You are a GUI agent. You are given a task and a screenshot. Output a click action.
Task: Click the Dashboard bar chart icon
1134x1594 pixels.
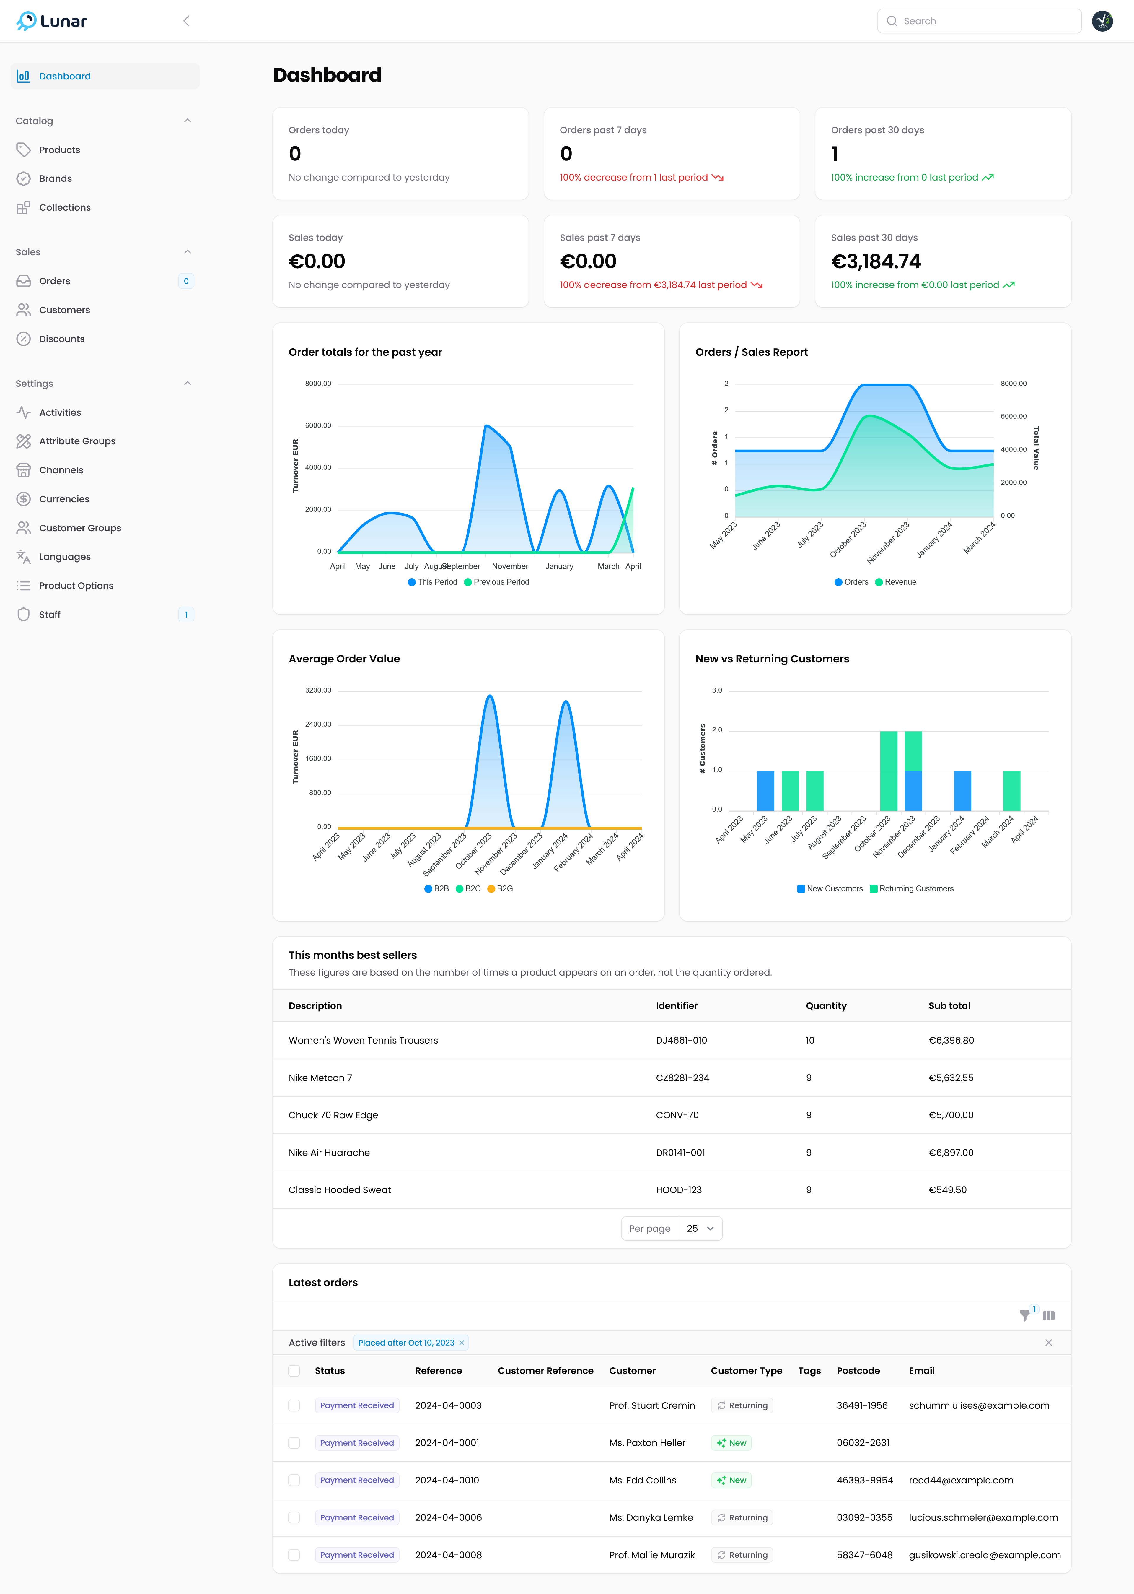tap(24, 76)
